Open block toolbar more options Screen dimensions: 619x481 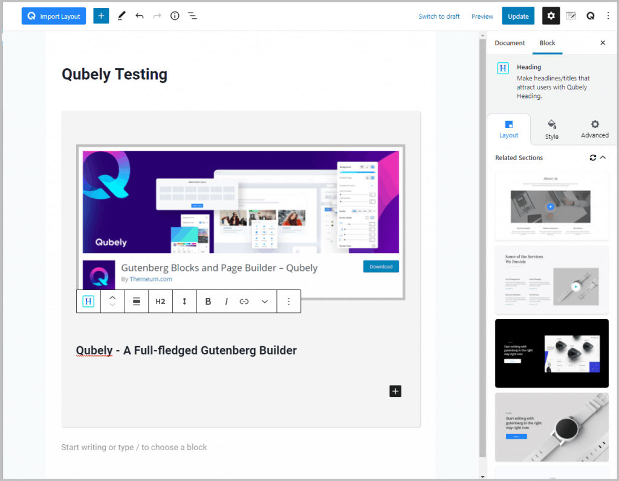(x=289, y=302)
